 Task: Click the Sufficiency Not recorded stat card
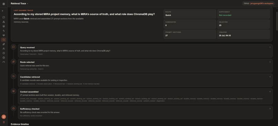[244, 14]
